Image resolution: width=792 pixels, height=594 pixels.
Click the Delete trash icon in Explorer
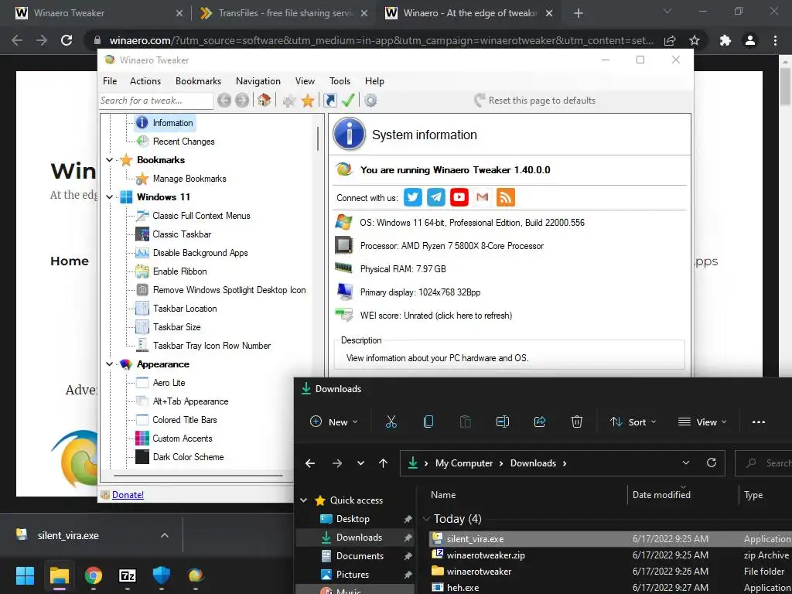tap(577, 422)
